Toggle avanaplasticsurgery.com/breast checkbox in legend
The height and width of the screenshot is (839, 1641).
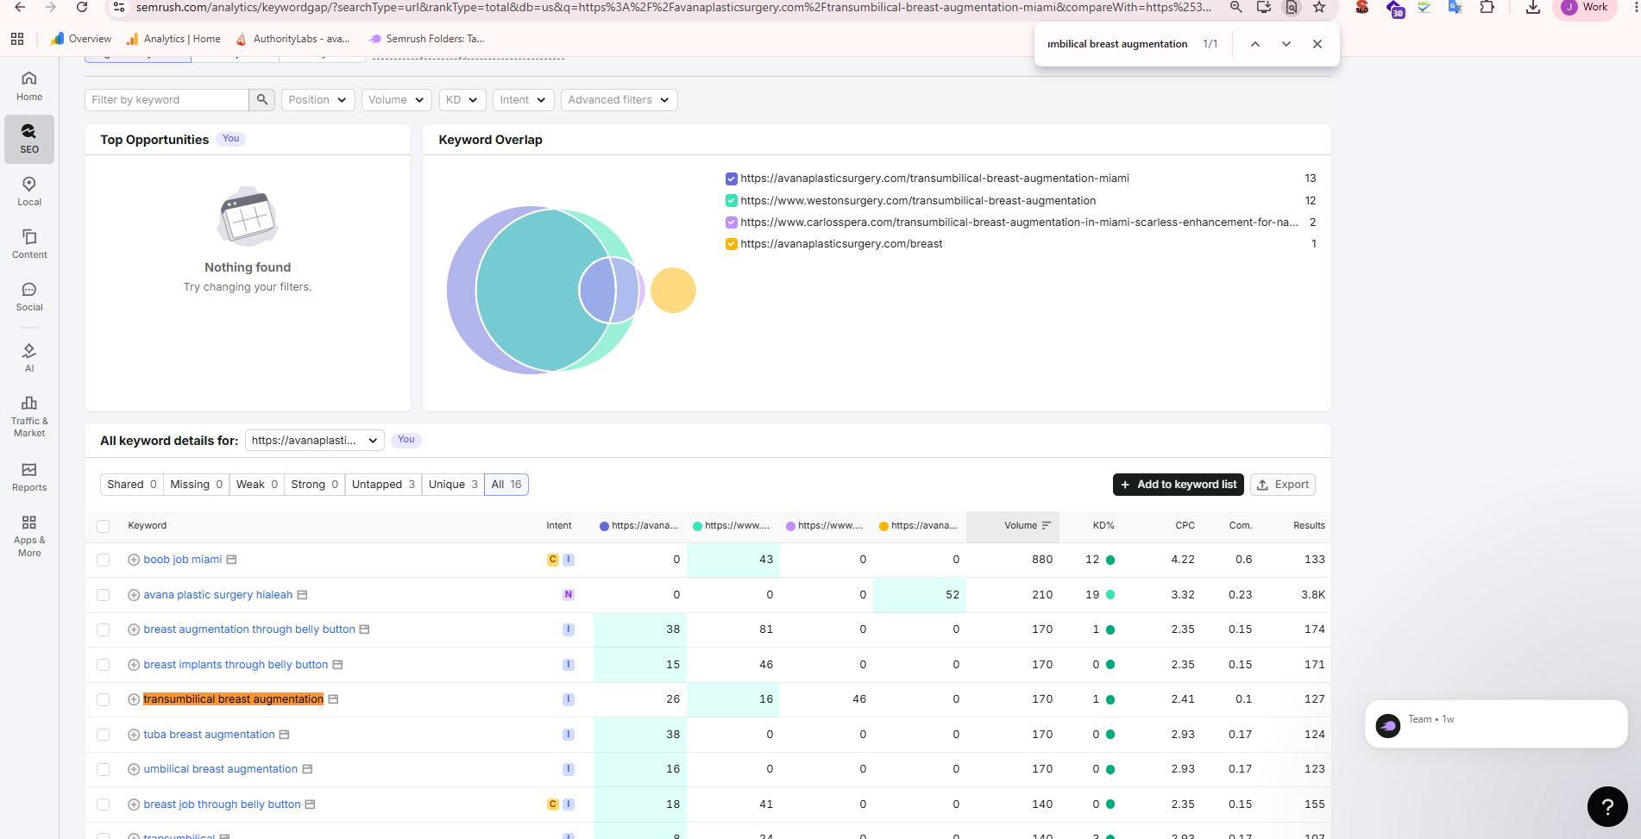tap(732, 244)
